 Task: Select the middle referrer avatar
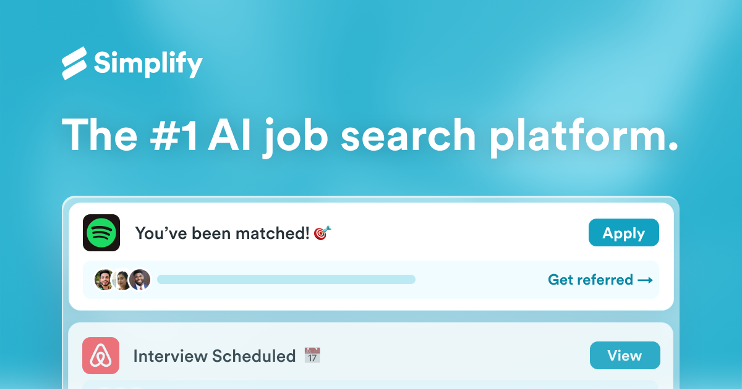coord(122,280)
